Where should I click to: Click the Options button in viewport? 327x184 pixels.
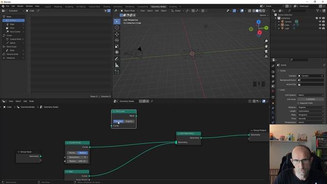[264, 15]
